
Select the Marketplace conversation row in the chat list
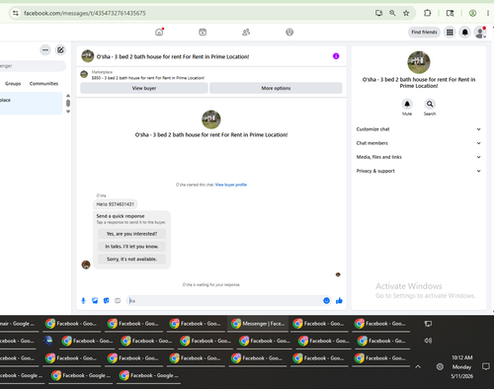click(x=31, y=104)
